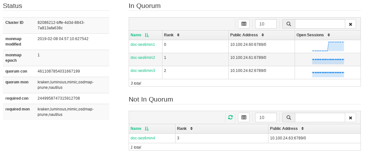365x155 pixels.
Task: Clear the Not In Quorum search filter
Action: click(350, 118)
